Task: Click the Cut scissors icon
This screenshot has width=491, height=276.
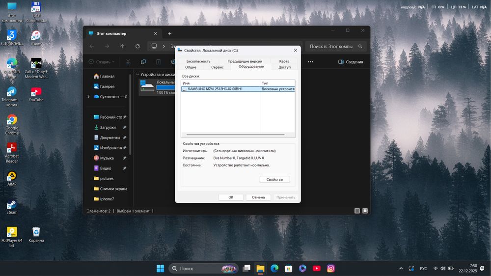Action: click(128, 62)
